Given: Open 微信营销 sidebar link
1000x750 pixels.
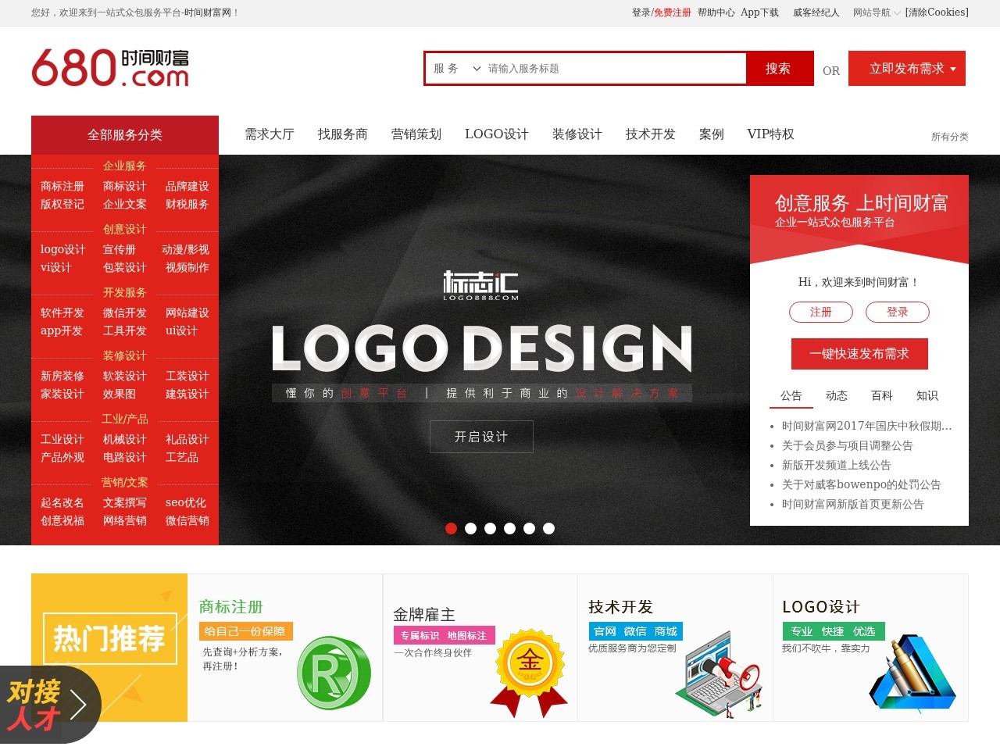Looking at the screenshot, I should click(x=187, y=521).
